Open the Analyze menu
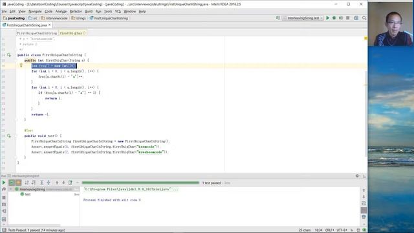This screenshot has width=414, height=233. tap(61, 12)
